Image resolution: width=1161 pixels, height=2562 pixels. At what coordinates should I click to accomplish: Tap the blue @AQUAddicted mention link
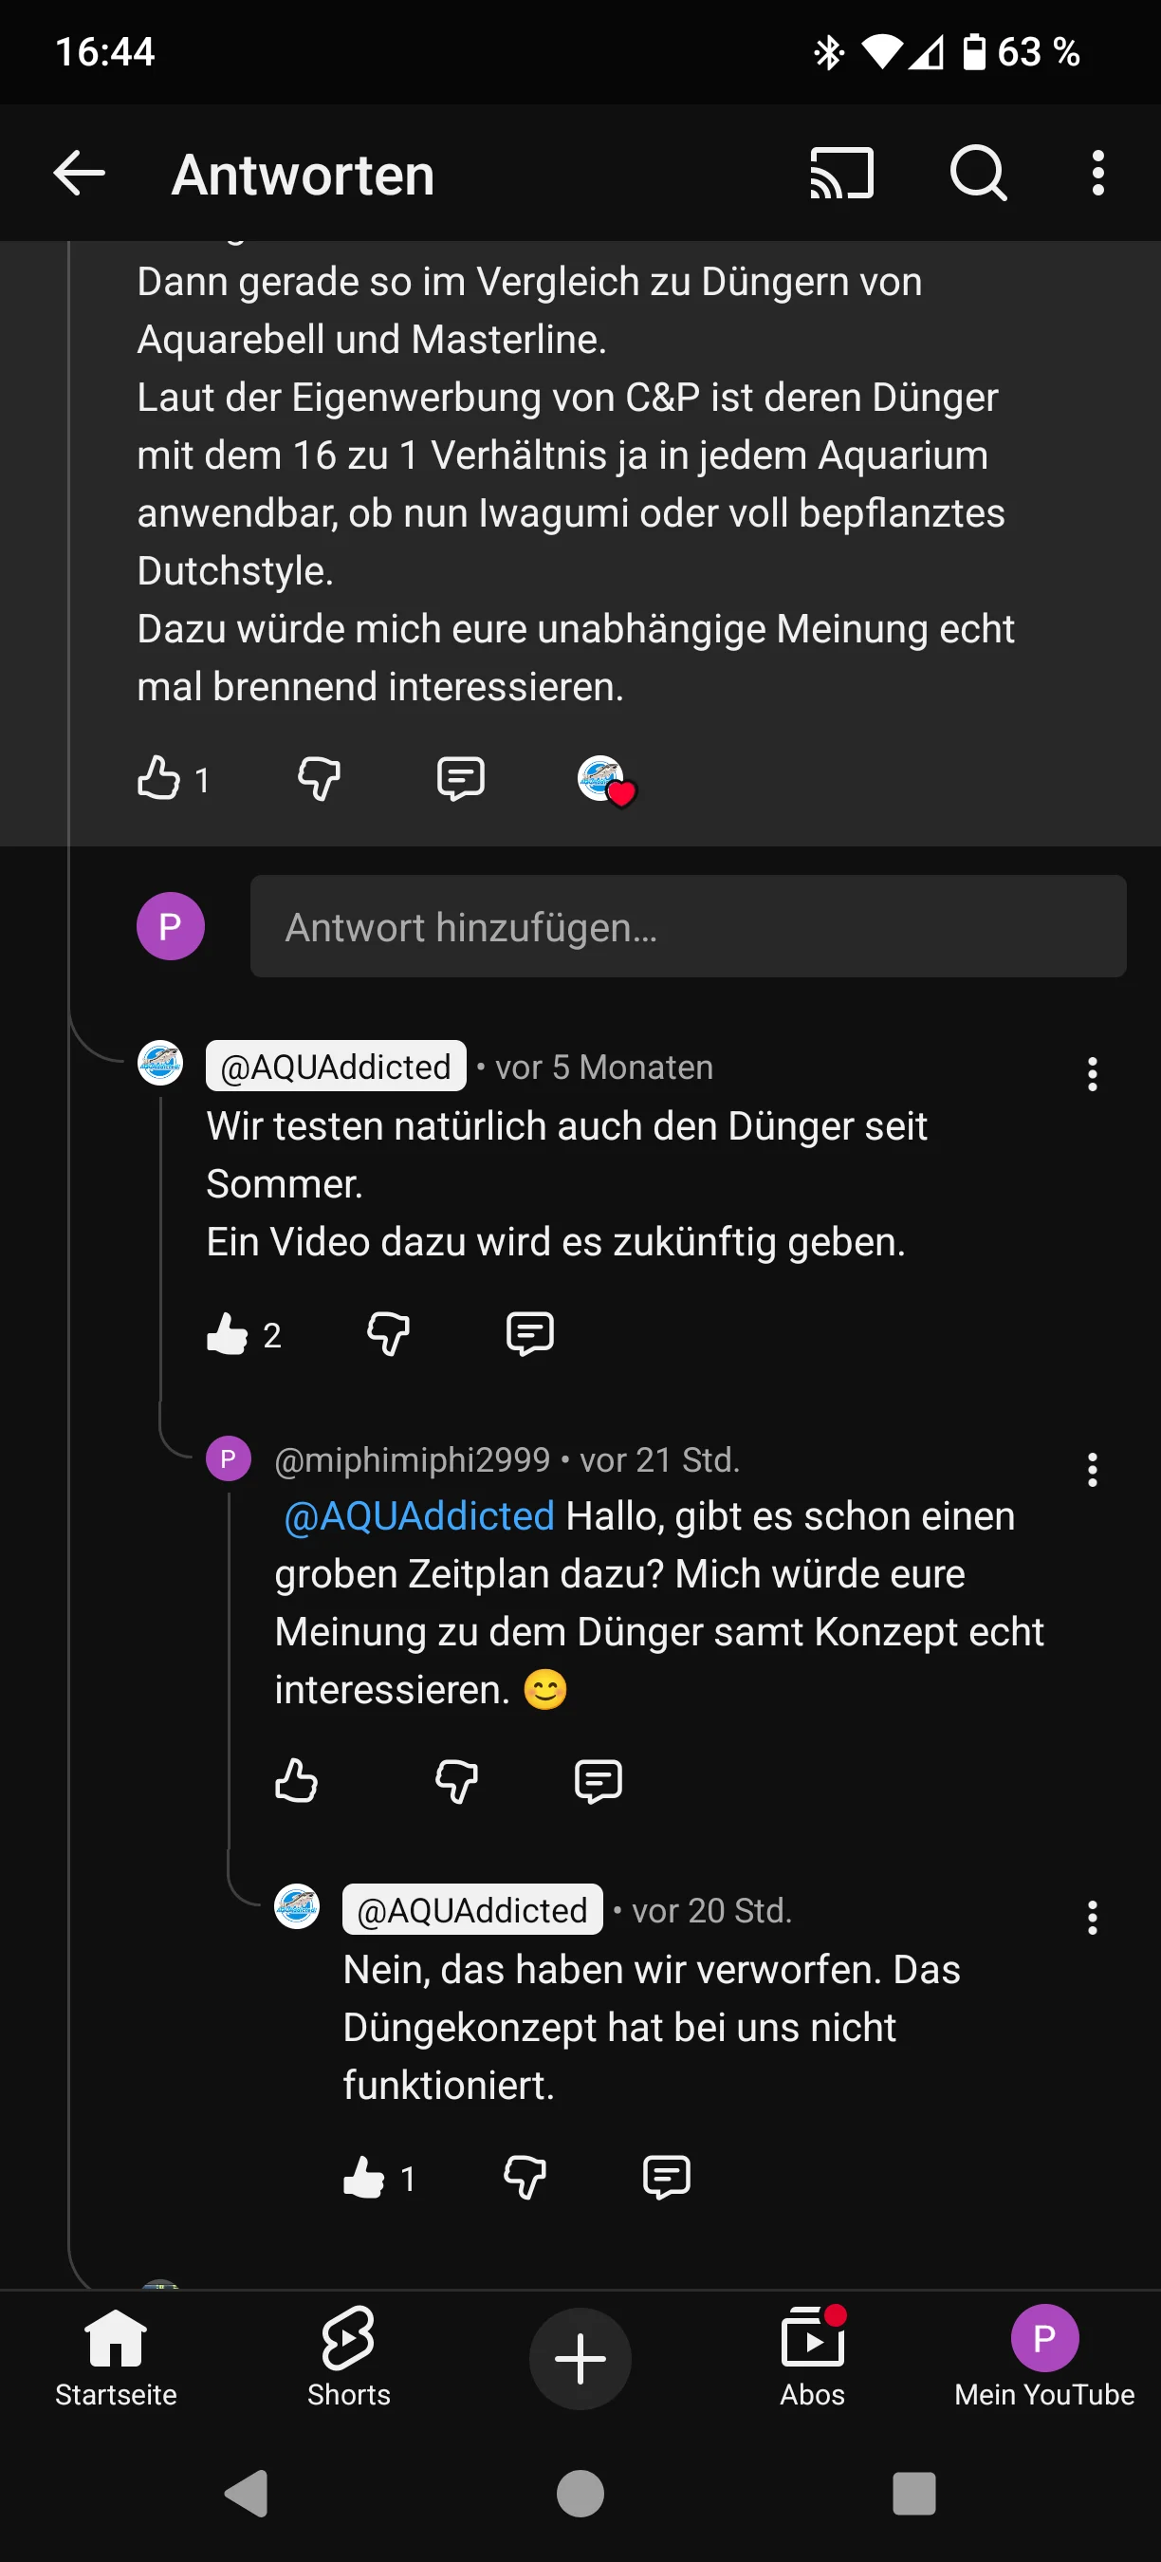click(418, 1516)
